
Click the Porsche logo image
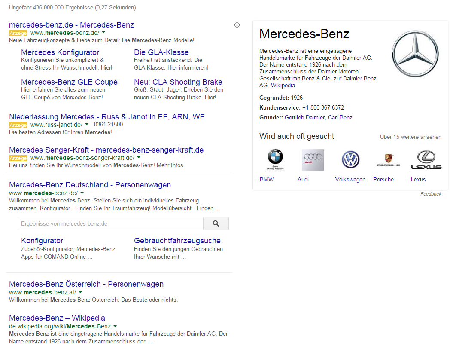point(389,160)
